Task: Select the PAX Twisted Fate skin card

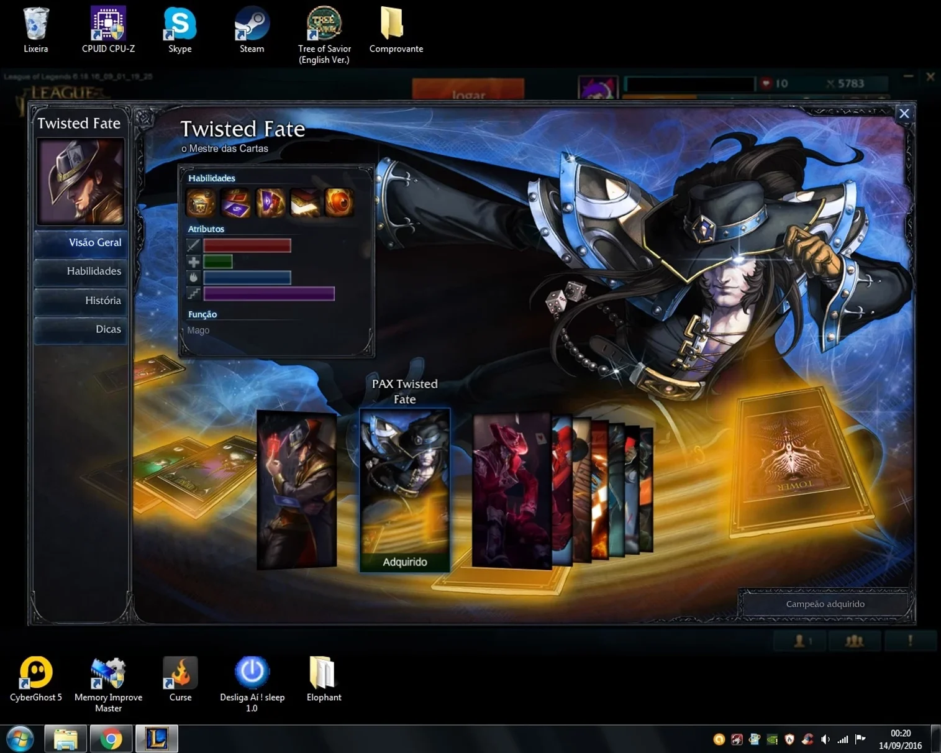Action: [405, 490]
